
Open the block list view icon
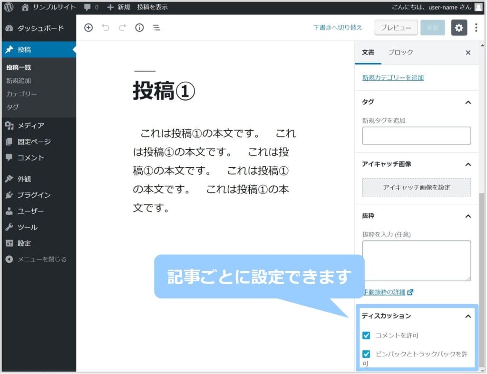click(156, 28)
